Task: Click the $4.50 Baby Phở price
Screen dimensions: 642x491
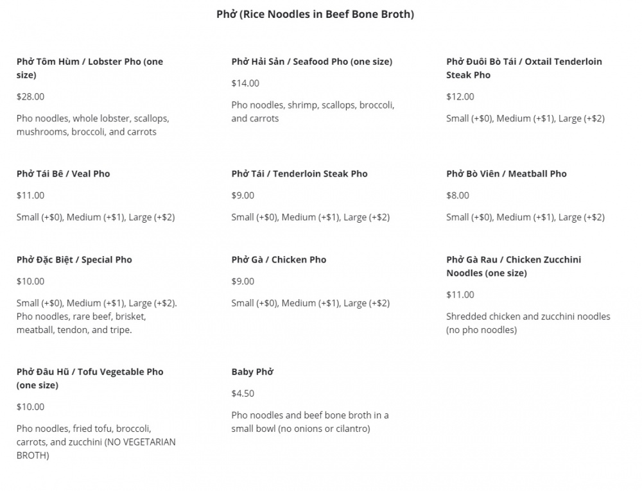Action: tap(243, 393)
